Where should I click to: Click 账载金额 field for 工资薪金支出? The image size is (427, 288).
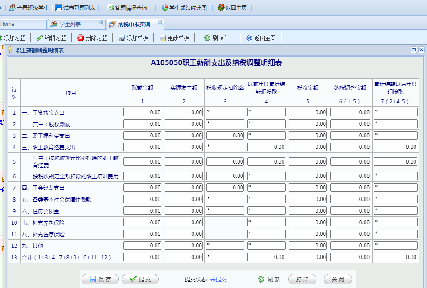click(143, 112)
